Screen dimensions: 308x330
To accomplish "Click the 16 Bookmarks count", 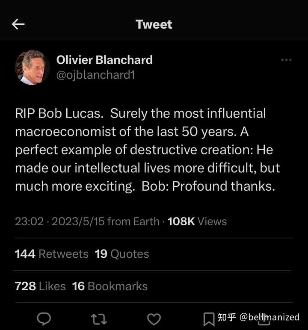I will [110, 286].
